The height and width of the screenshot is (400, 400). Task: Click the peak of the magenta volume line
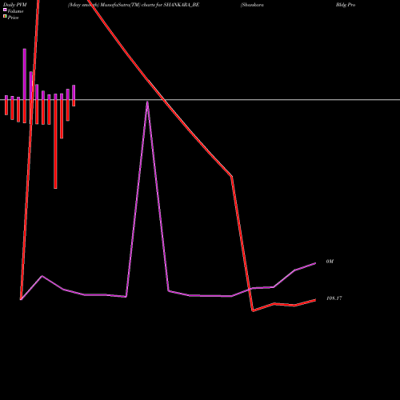(147, 102)
